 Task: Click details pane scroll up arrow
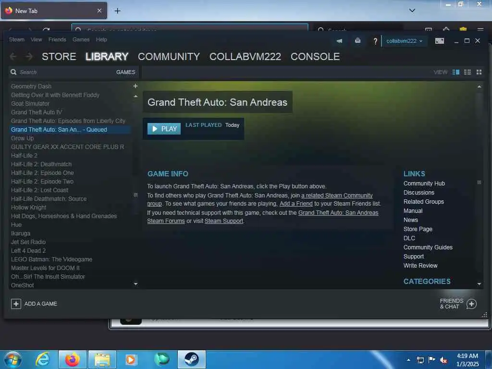coord(479,86)
